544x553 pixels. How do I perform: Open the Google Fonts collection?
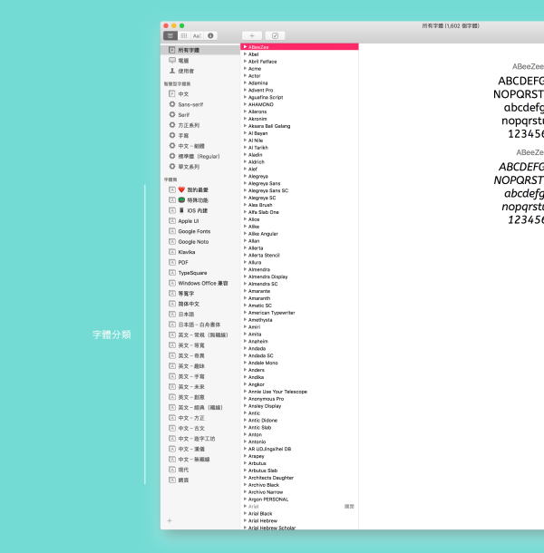point(200,231)
